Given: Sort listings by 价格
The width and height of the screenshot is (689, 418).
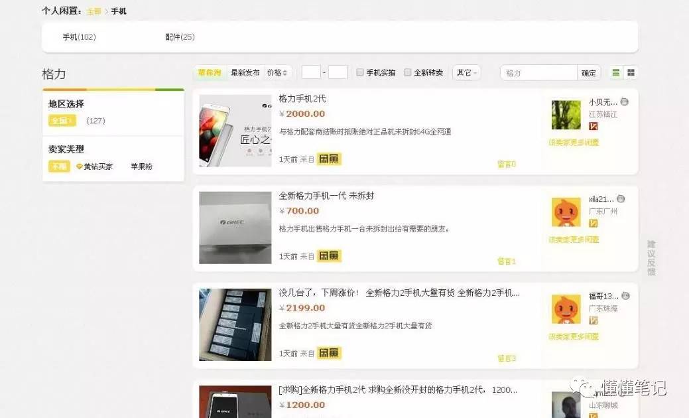Looking at the screenshot, I should [277, 72].
